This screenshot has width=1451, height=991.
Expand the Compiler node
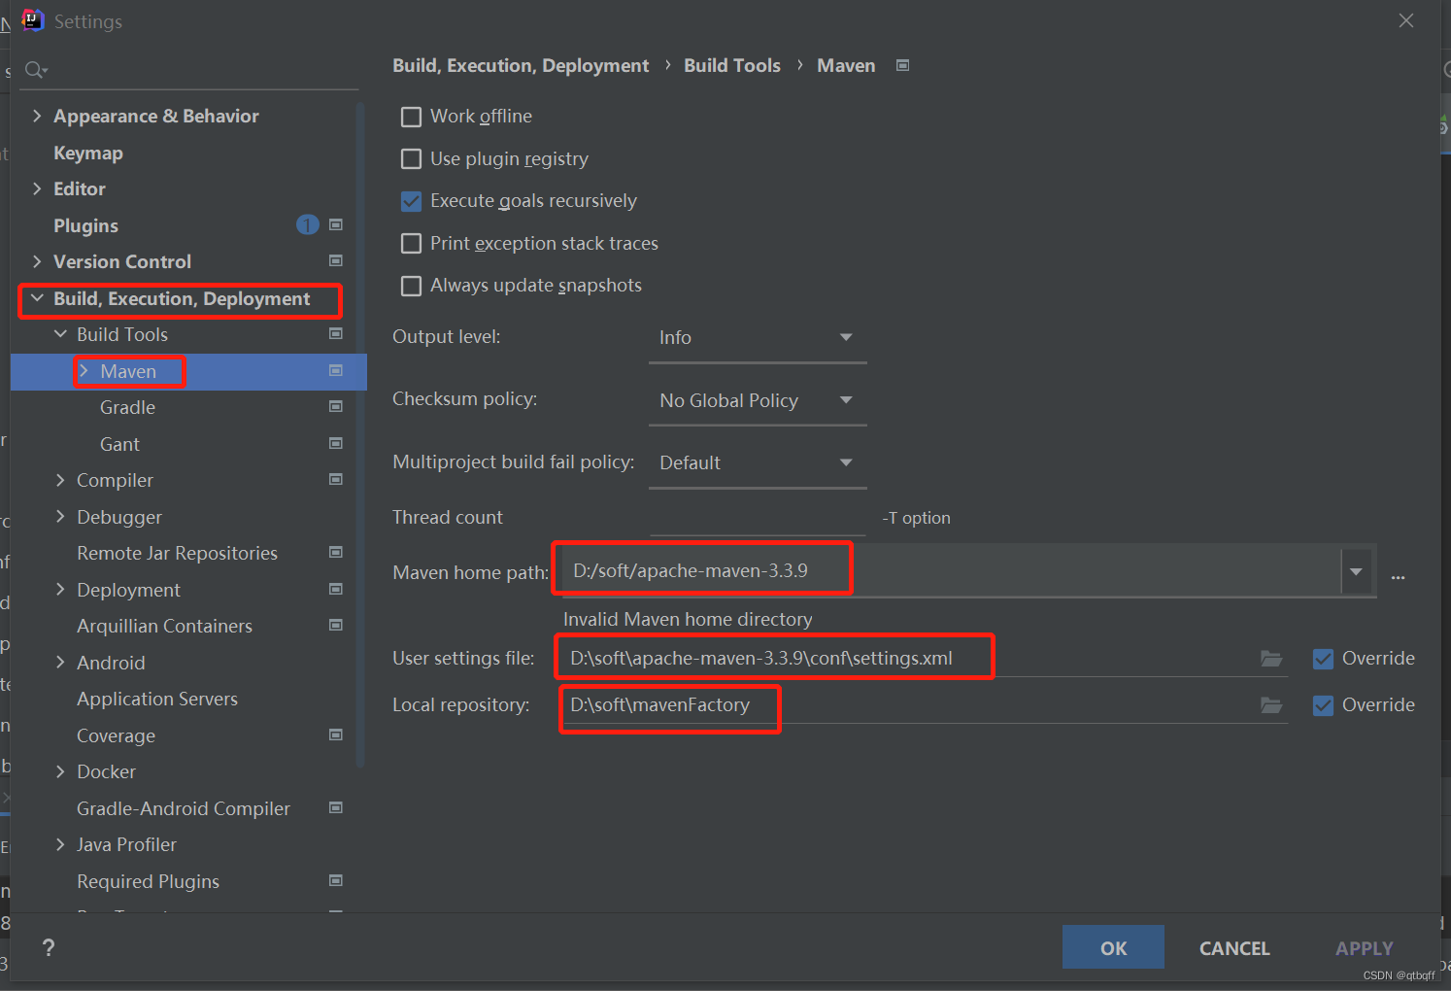[x=60, y=480]
